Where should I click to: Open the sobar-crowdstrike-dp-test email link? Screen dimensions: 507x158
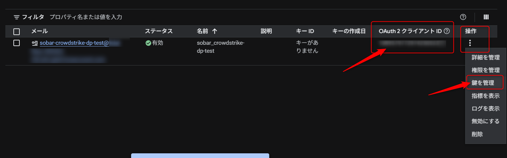(x=74, y=43)
